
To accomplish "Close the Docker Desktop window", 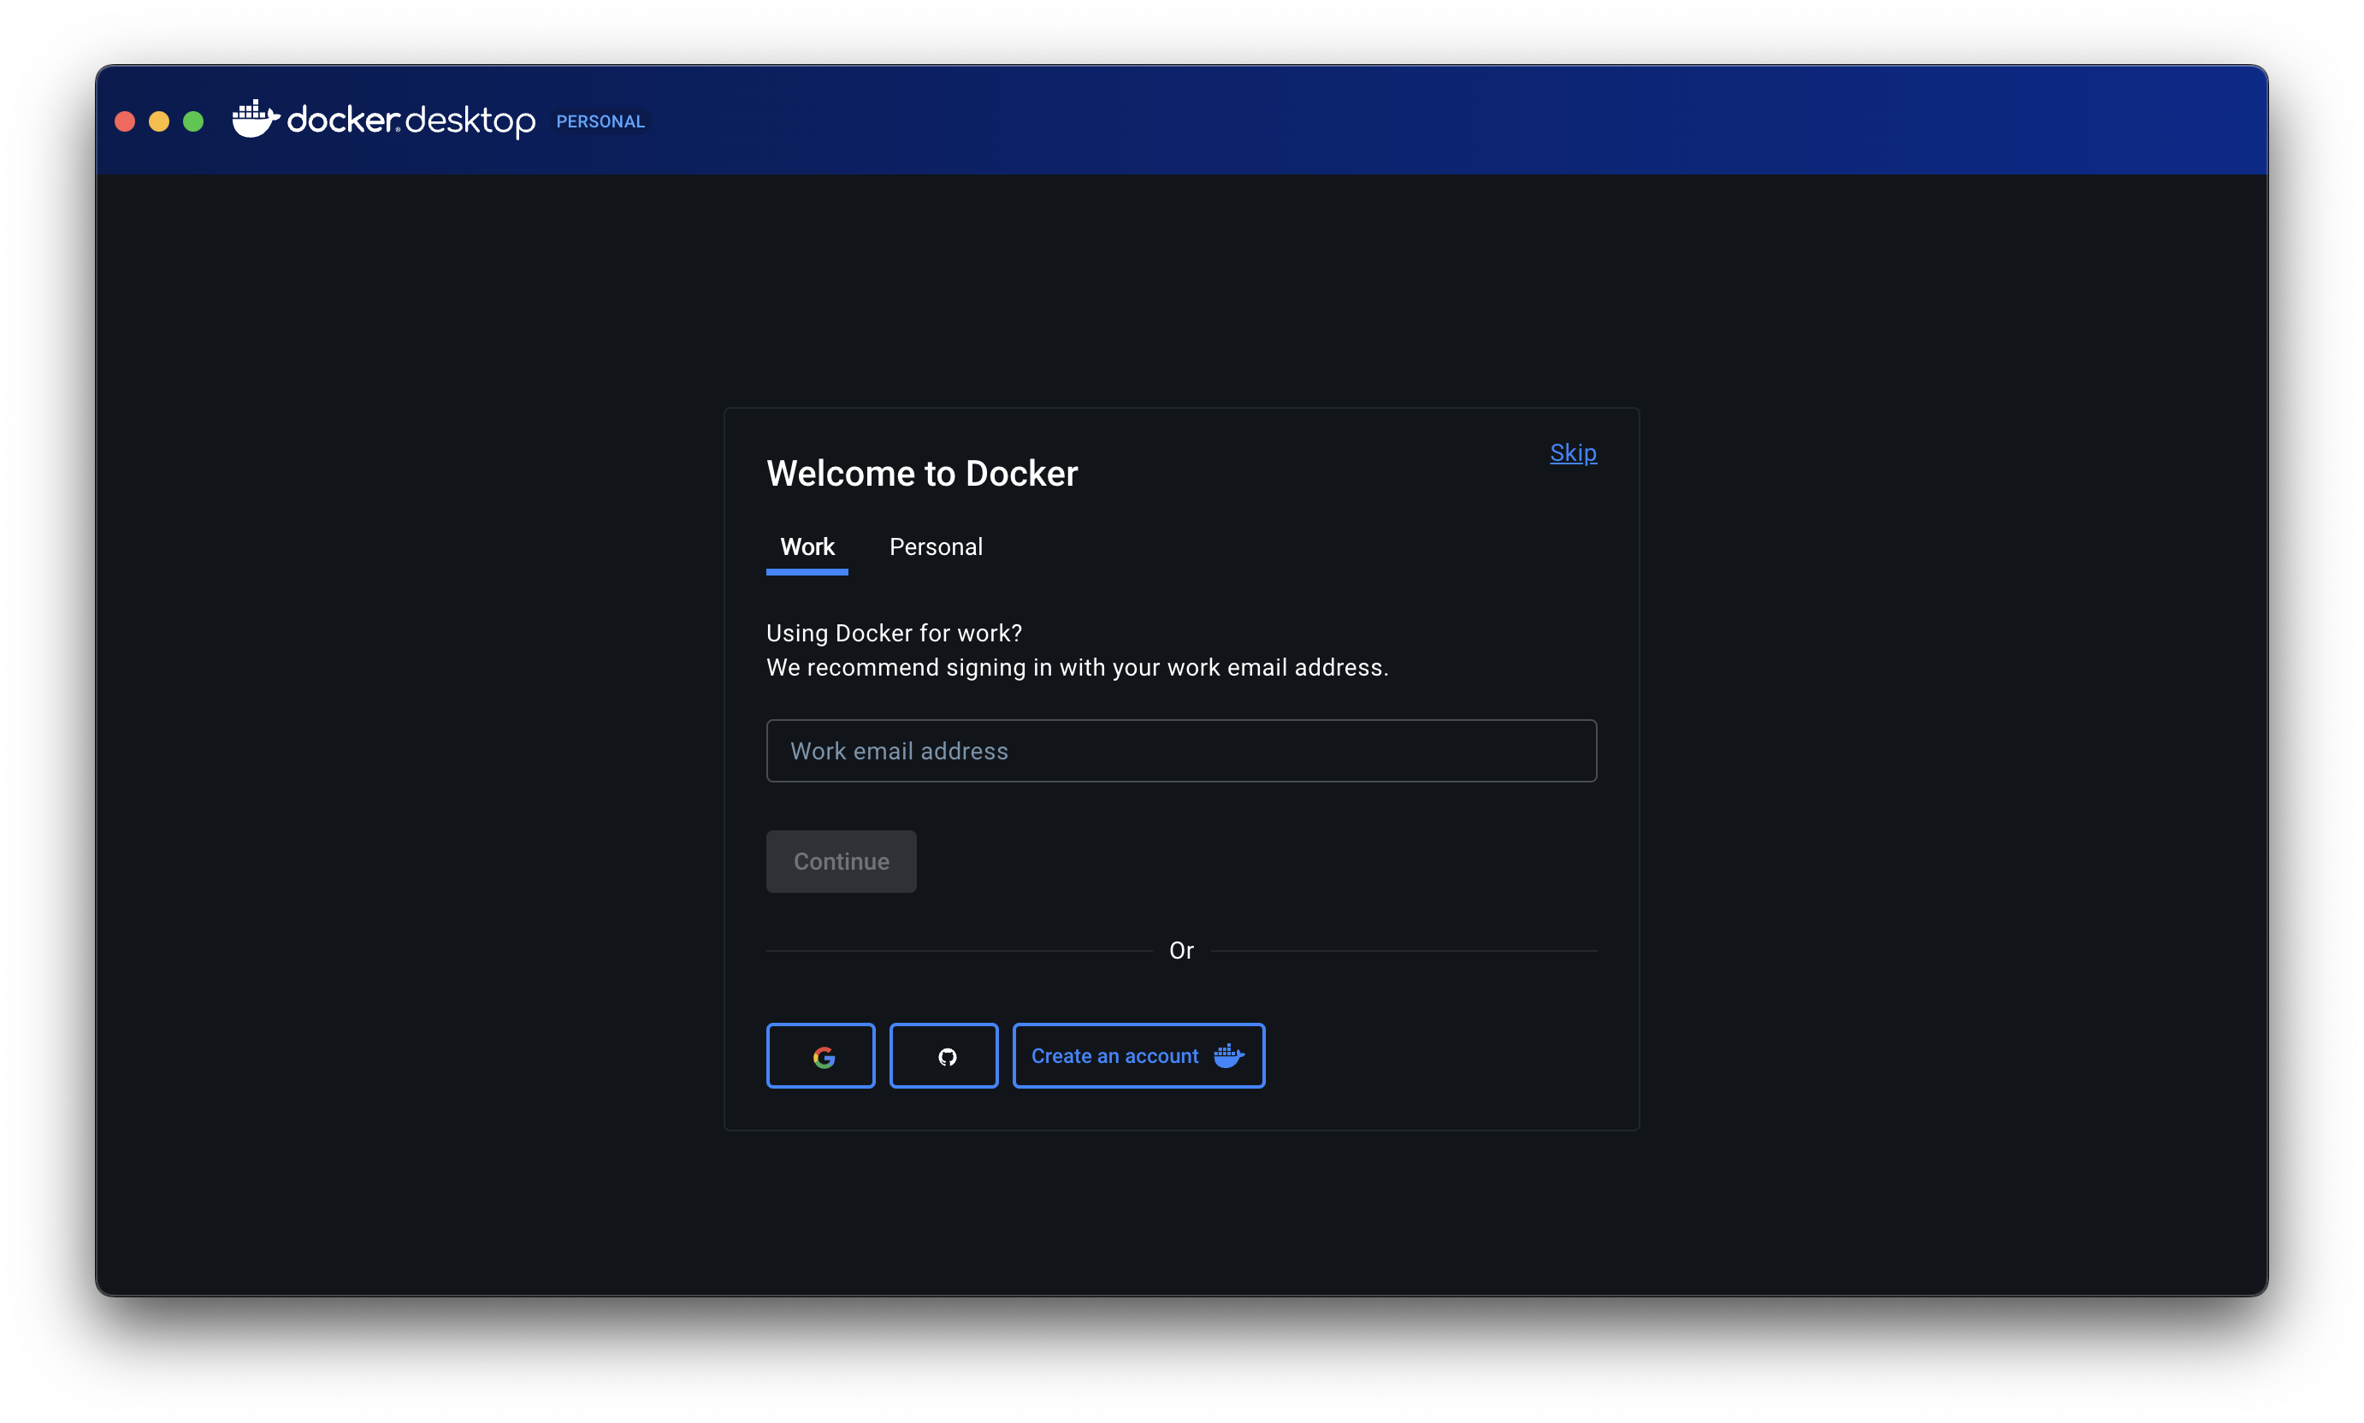I will [x=125, y=121].
